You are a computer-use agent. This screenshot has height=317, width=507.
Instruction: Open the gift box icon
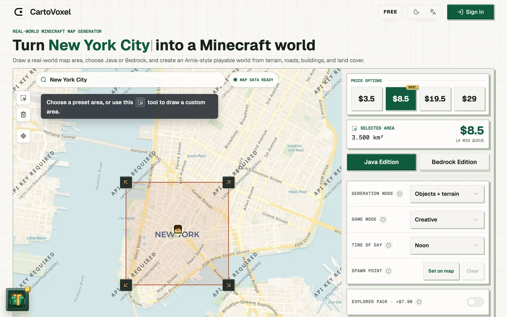(17, 300)
